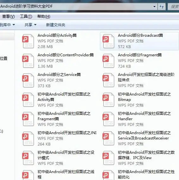The width and height of the screenshot is (179, 180).
Task: Select file name 初中级Android开发社招面试之设计模式
Action: coord(66,155)
